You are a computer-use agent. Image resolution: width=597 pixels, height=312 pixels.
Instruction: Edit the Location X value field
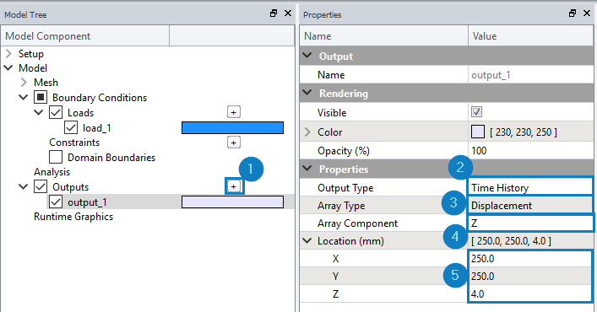(530, 258)
